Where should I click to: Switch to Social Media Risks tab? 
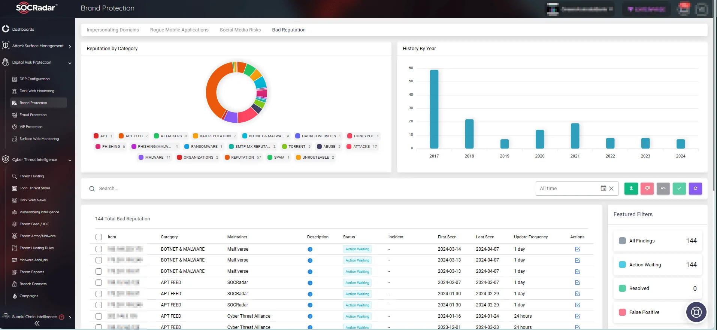point(240,30)
